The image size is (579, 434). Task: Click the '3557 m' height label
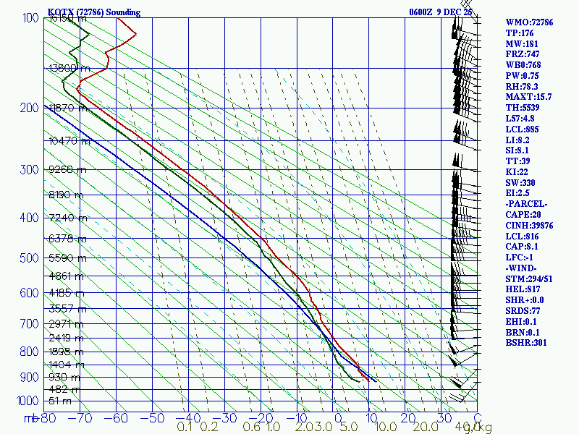click(x=67, y=309)
